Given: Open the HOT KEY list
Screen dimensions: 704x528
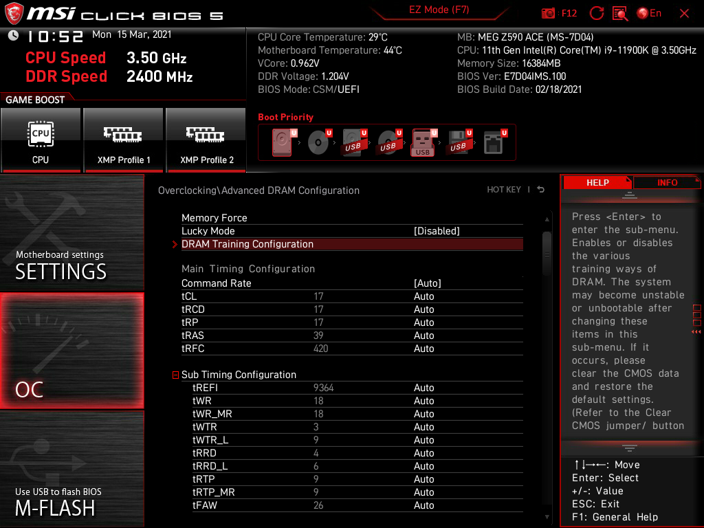Looking at the screenshot, I should (x=504, y=190).
